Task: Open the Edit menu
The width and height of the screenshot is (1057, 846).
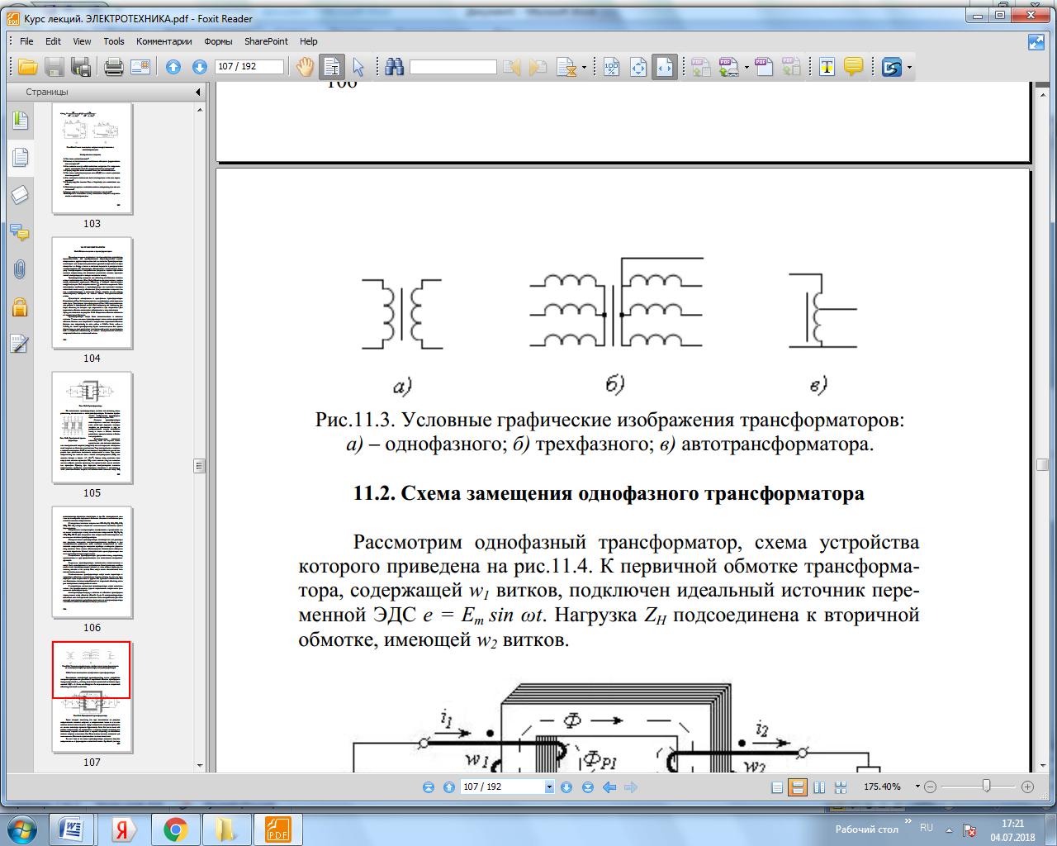Action: click(x=53, y=41)
